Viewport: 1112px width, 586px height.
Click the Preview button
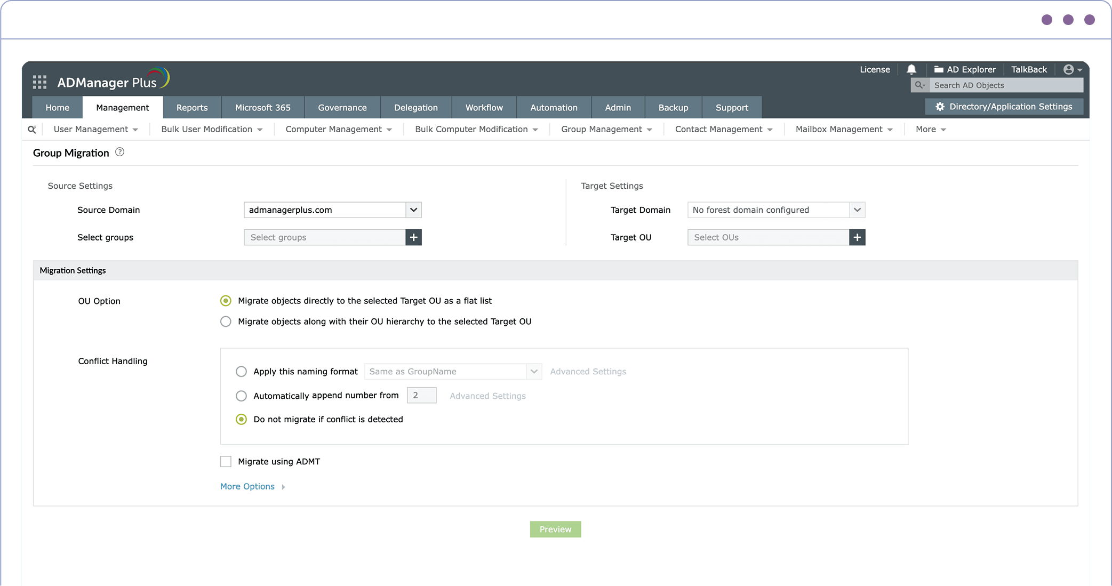tap(555, 529)
